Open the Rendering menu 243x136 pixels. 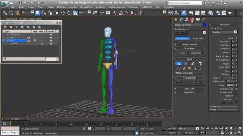tap(100, 7)
